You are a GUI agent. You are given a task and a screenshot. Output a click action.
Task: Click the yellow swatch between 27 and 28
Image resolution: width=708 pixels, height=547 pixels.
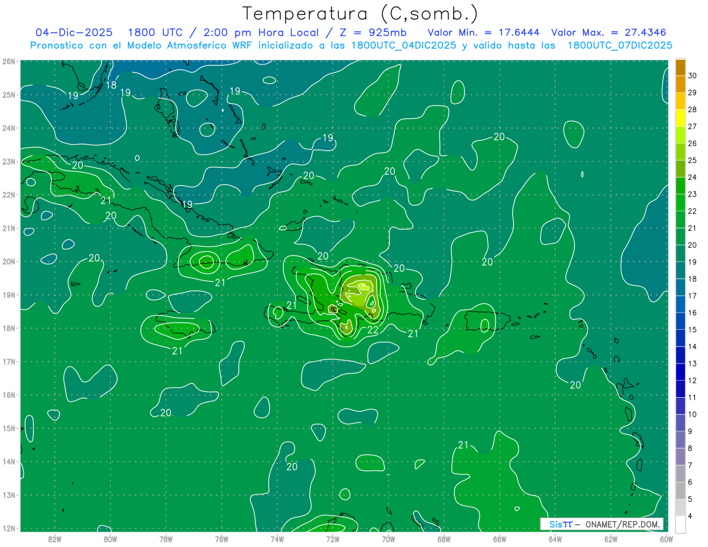click(x=680, y=118)
